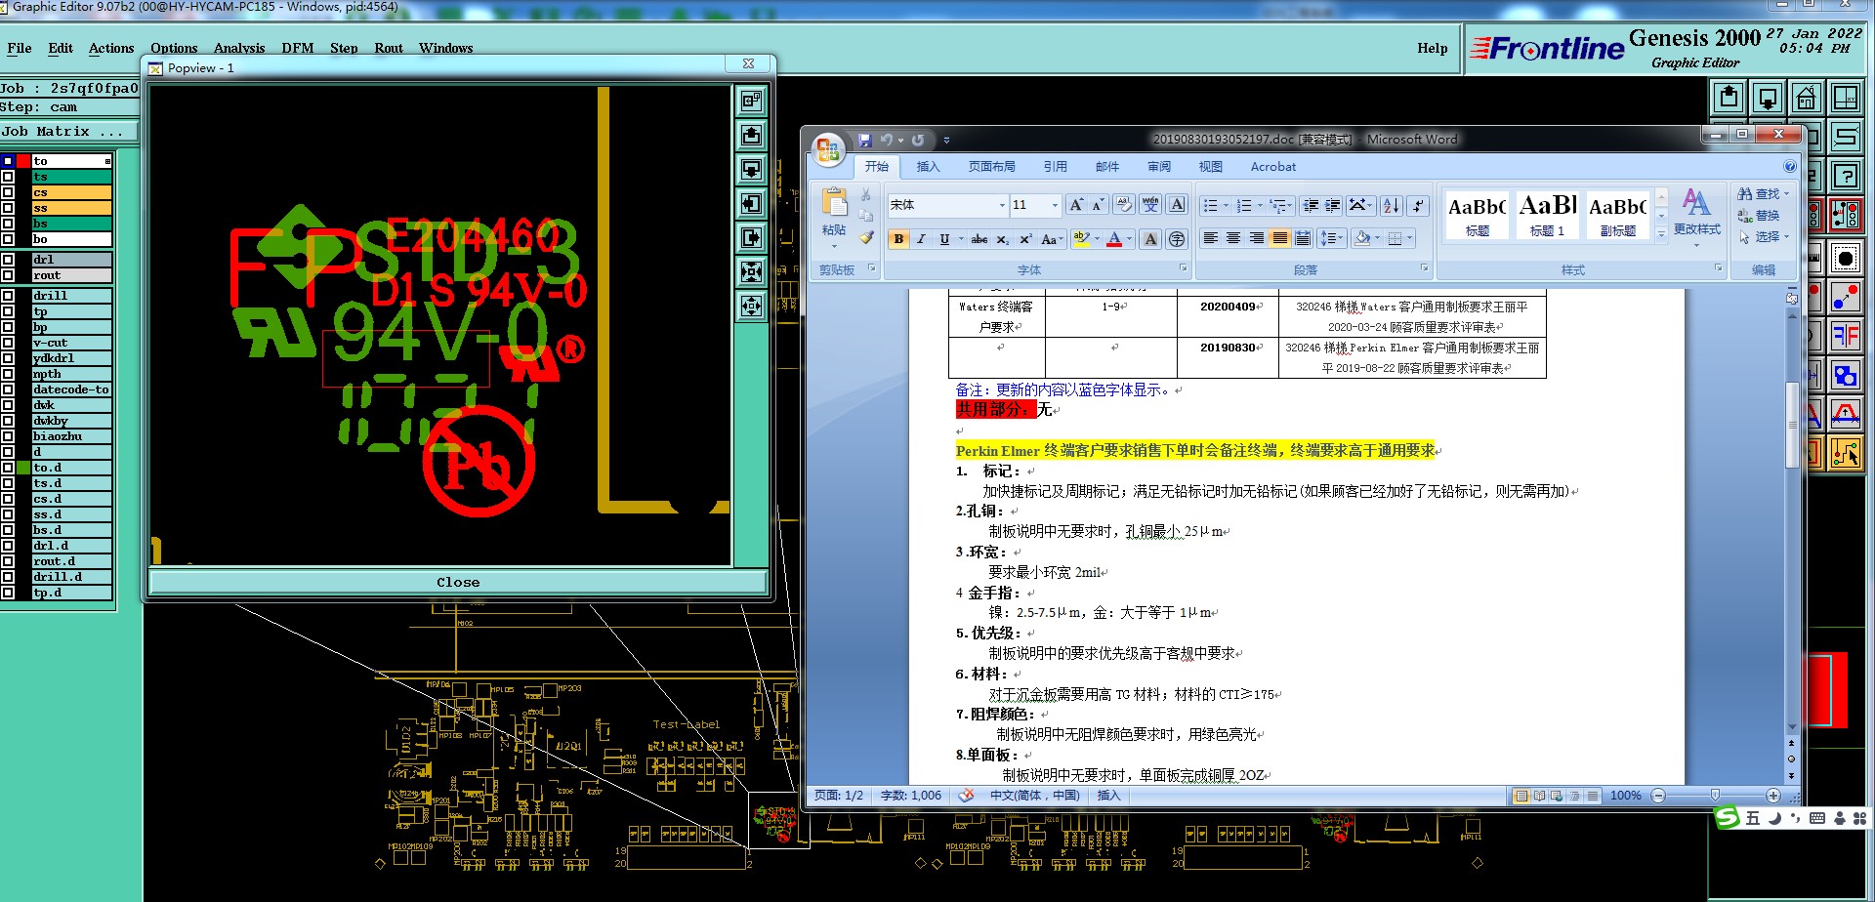Apply italic formatting in Word
The image size is (1875, 902).
tap(921, 239)
